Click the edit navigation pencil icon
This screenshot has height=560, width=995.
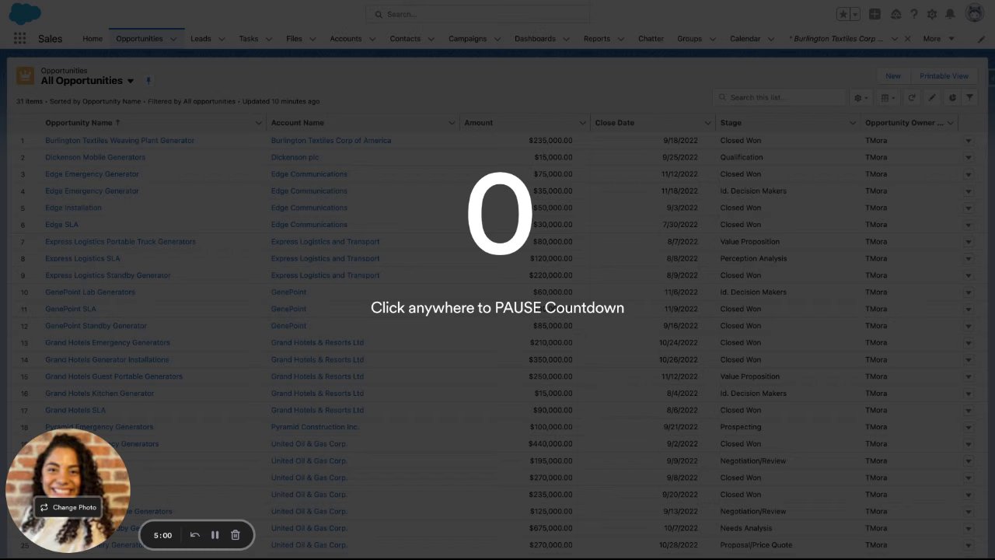(x=981, y=39)
